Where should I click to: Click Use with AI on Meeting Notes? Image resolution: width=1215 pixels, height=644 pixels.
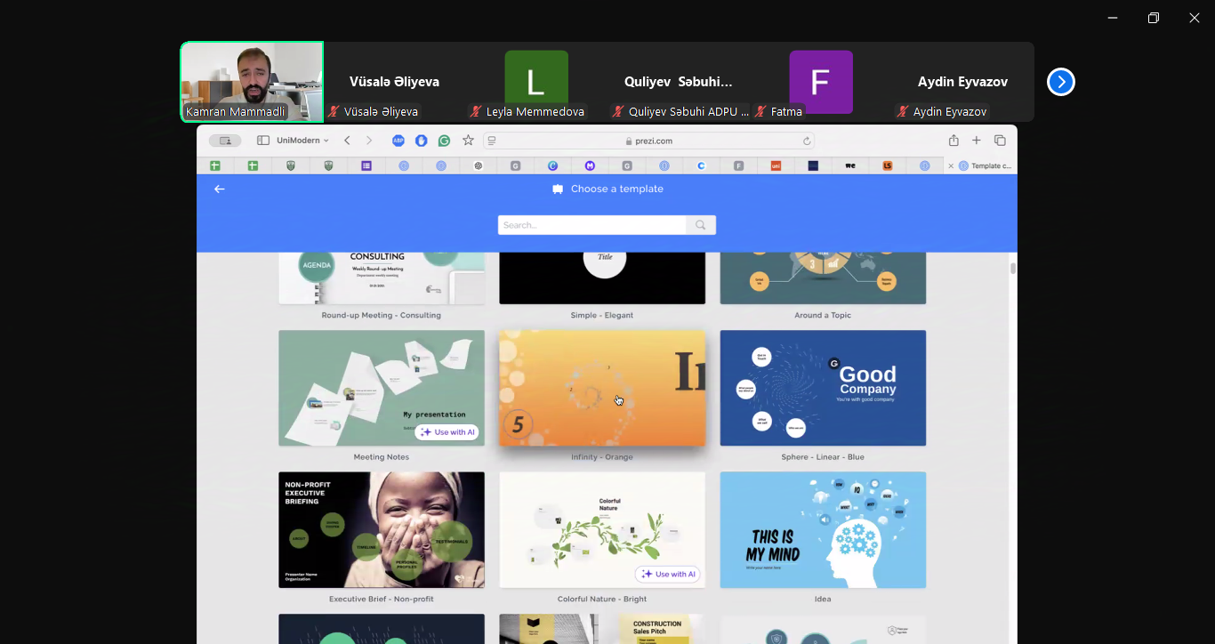(447, 432)
